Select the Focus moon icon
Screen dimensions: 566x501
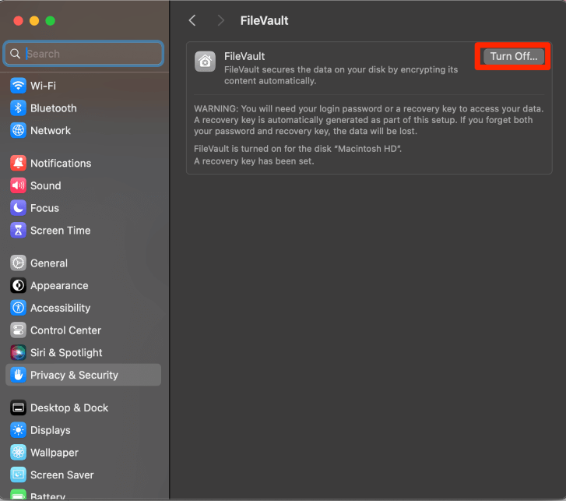tap(18, 208)
